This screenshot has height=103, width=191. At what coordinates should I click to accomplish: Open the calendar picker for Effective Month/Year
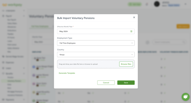[131, 31]
